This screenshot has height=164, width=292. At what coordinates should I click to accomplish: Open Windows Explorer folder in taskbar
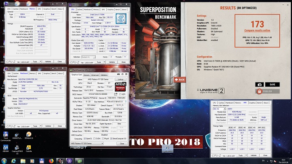(23, 161)
